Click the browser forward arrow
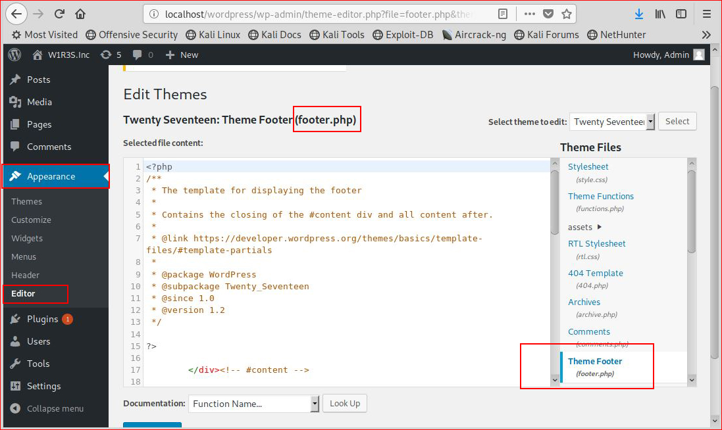 [x=38, y=14]
